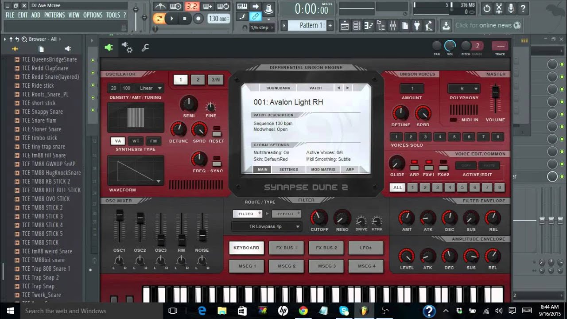
Task: Open File Explorer from the taskbar
Action: [221, 311]
